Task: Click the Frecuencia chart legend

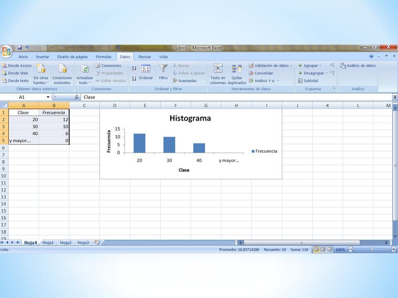Action: (264, 151)
